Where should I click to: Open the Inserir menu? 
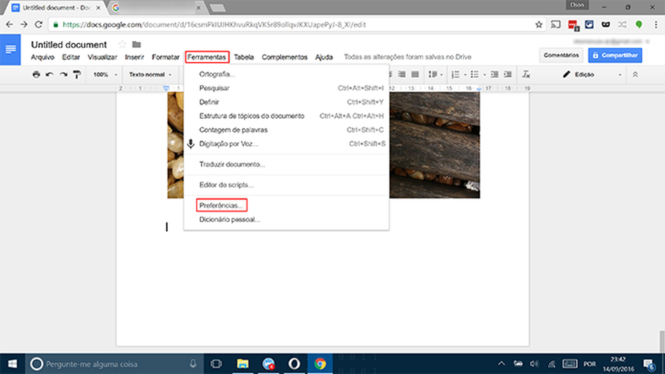pos(134,57)
